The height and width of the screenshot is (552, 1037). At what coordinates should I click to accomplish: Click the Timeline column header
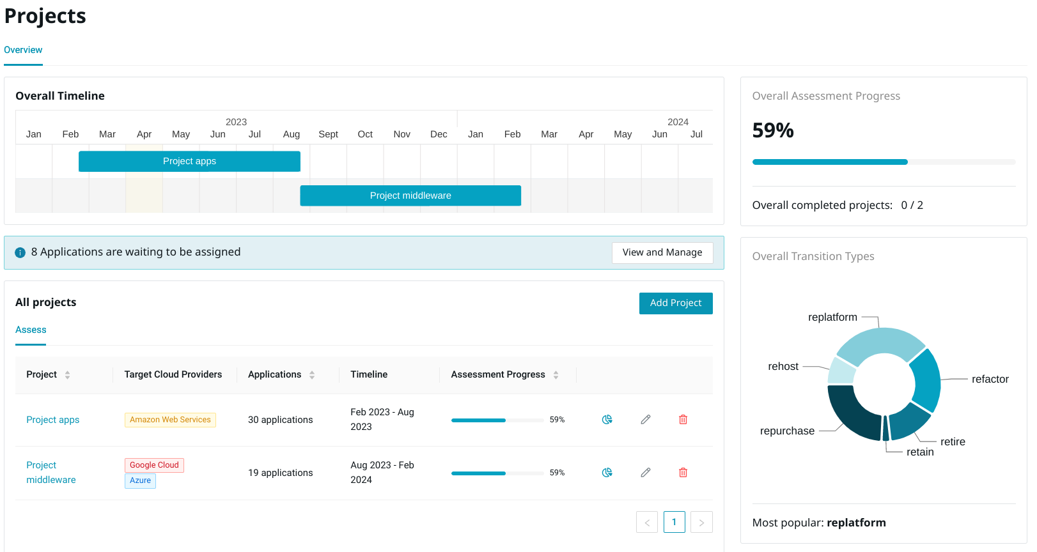click(369, 374)
